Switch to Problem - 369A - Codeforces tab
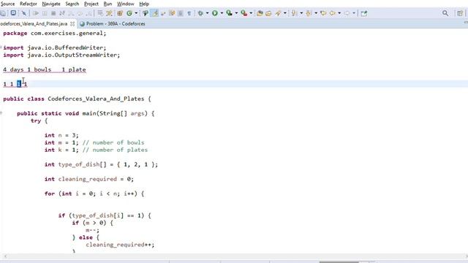Image resolution: width=468 pixels, height=263 pixels. click(112, 23)
